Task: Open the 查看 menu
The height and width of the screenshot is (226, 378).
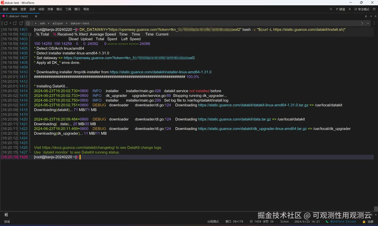Action: [50, 9]
